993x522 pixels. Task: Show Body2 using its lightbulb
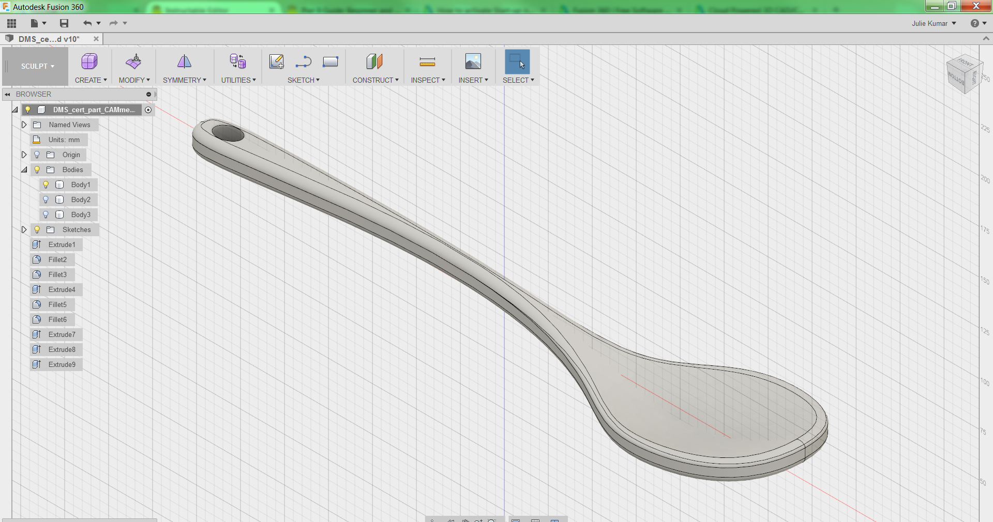46,199
